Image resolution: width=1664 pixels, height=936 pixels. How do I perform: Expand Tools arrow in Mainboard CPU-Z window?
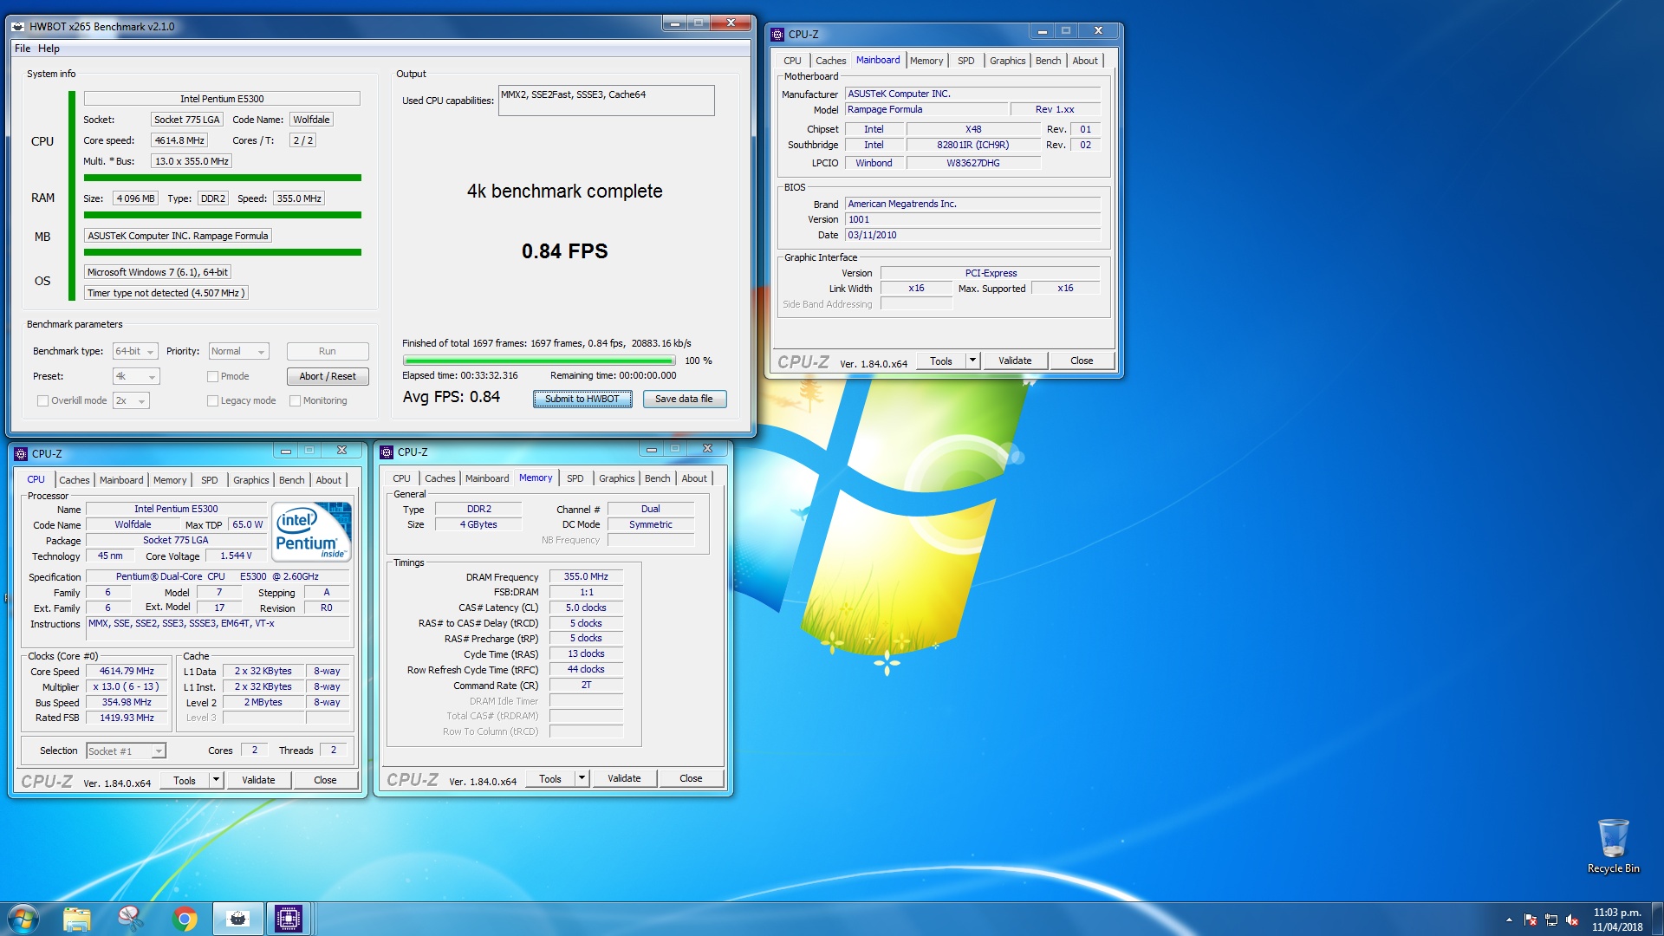point(972,361)
